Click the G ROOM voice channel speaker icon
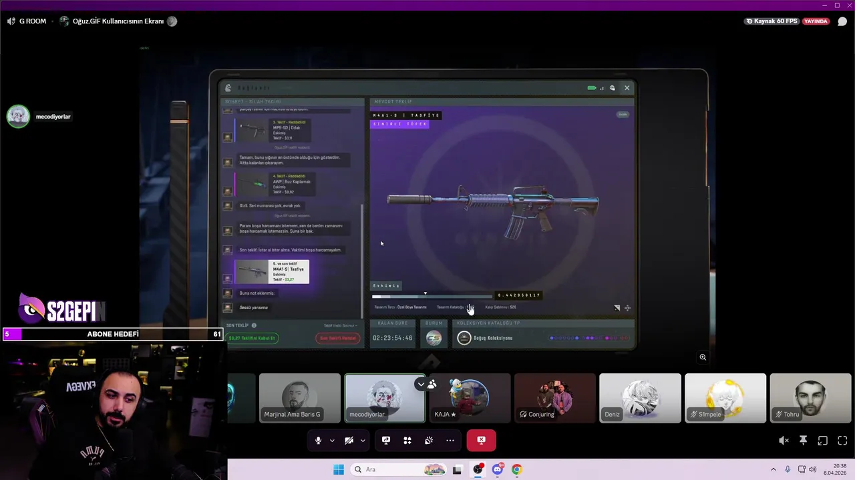The width and height of the screenshot is (855, 480). click(11, 21)
